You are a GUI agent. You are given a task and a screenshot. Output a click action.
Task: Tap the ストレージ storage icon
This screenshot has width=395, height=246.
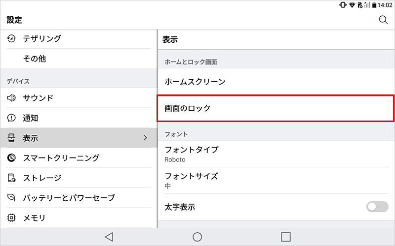pos(11,178)
